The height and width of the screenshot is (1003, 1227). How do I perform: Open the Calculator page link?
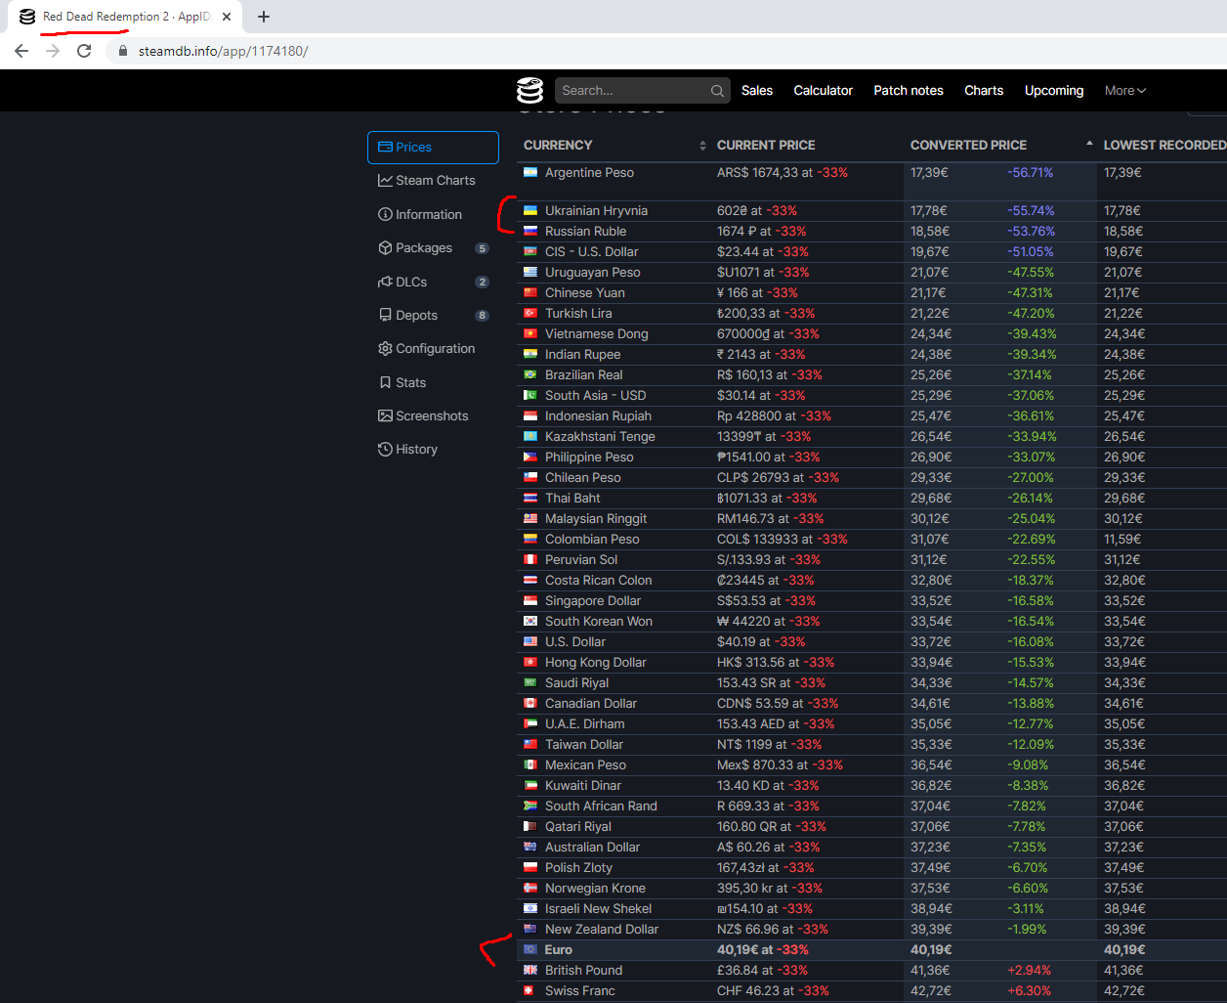(823, 91)
